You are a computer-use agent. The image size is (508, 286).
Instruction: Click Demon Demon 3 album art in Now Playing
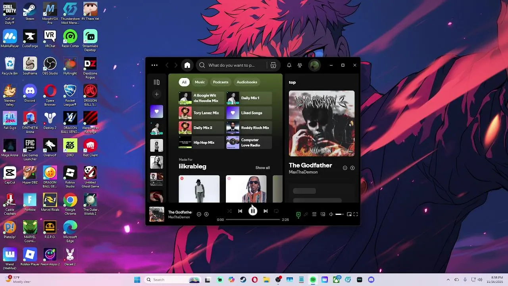click(322, 124)
